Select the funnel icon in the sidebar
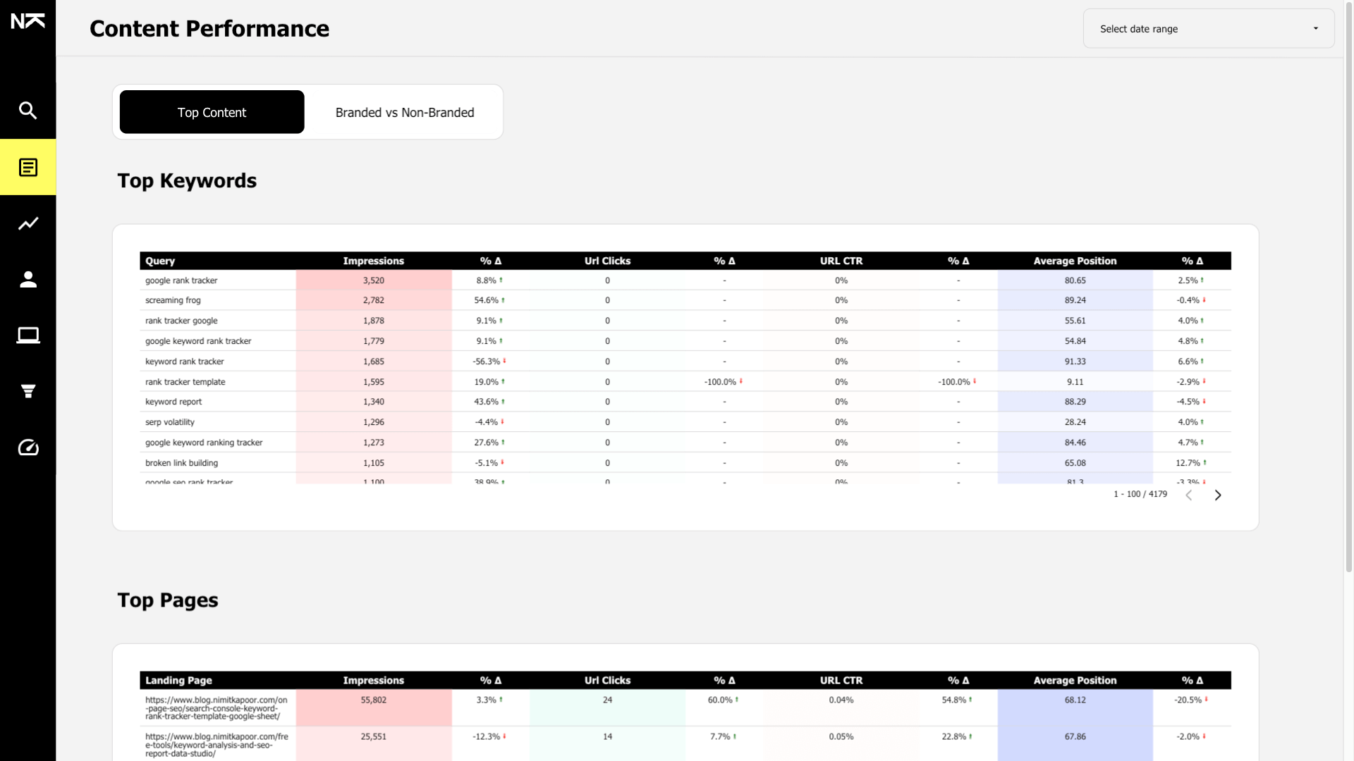Viewport: 1354px width, 761px height. (28, 392)
